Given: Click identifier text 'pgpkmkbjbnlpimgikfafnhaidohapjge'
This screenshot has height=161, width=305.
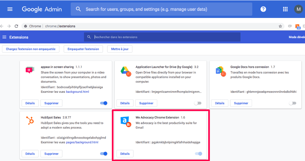Looking at the screenshot, I should click(176, 142).
